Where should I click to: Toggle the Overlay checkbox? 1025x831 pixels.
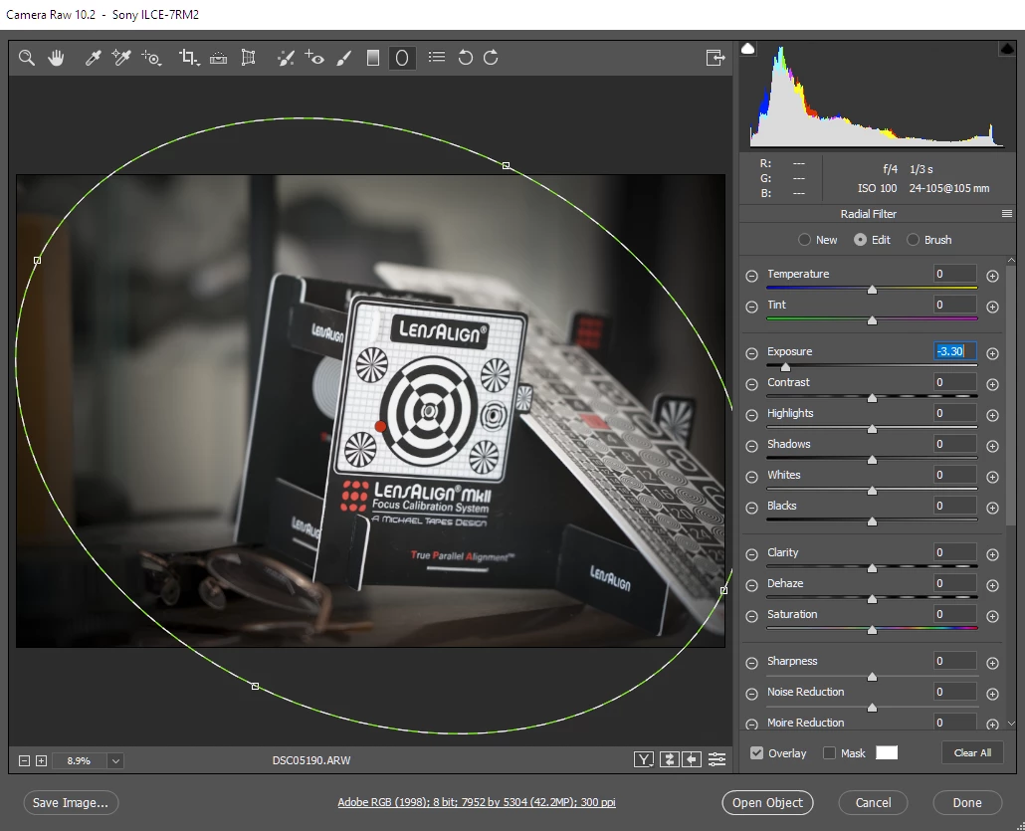(757, 752)
